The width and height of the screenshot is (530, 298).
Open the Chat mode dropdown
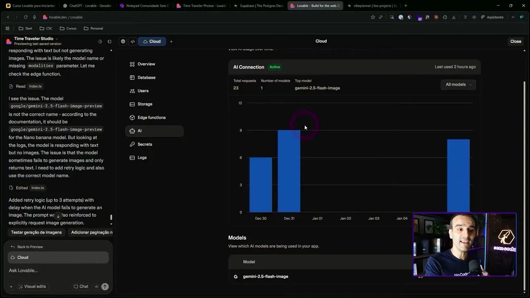click(81, 286)
